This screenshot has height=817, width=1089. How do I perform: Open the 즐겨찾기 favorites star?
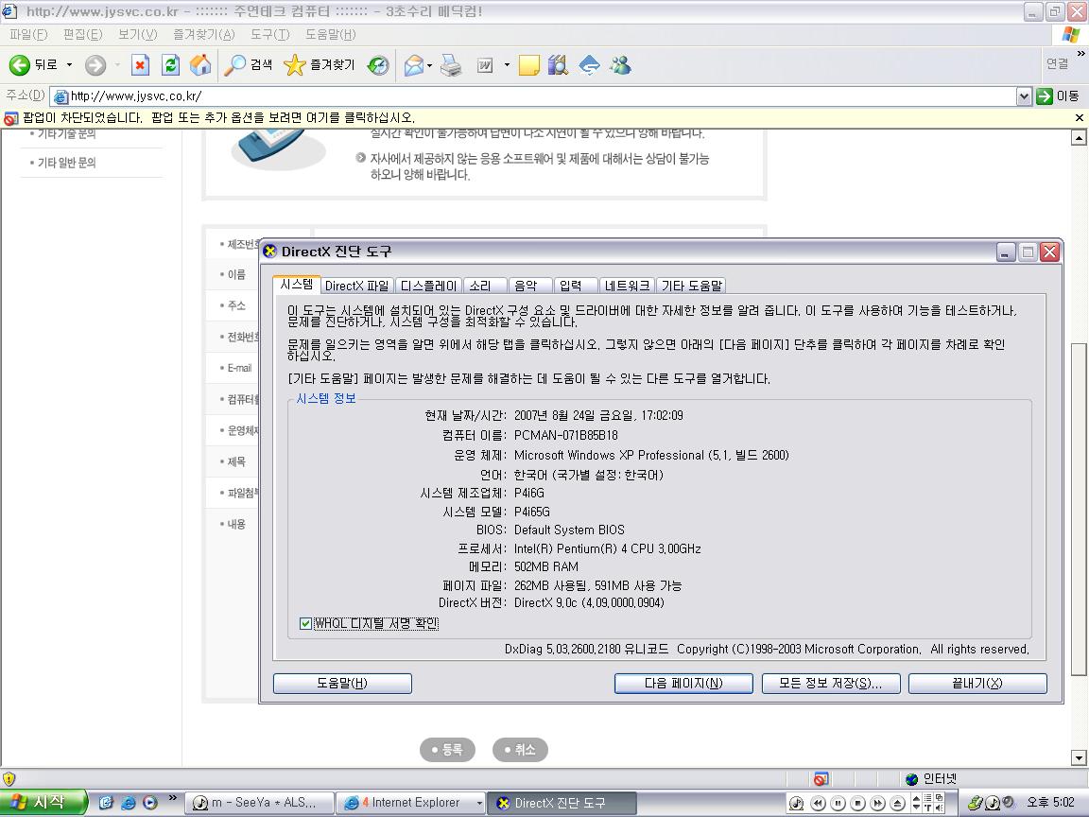(319, 65)
